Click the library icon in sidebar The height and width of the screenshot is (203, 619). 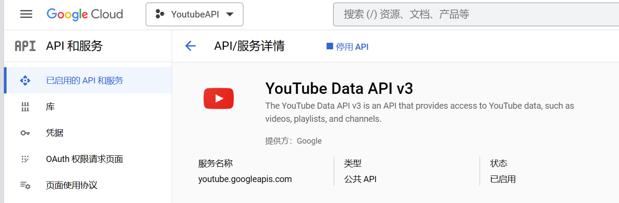(x=25, y=107)
